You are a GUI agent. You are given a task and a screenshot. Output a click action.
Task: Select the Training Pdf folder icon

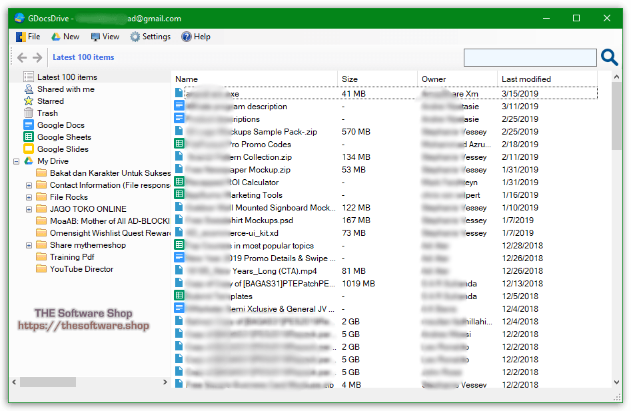[41, 256]
